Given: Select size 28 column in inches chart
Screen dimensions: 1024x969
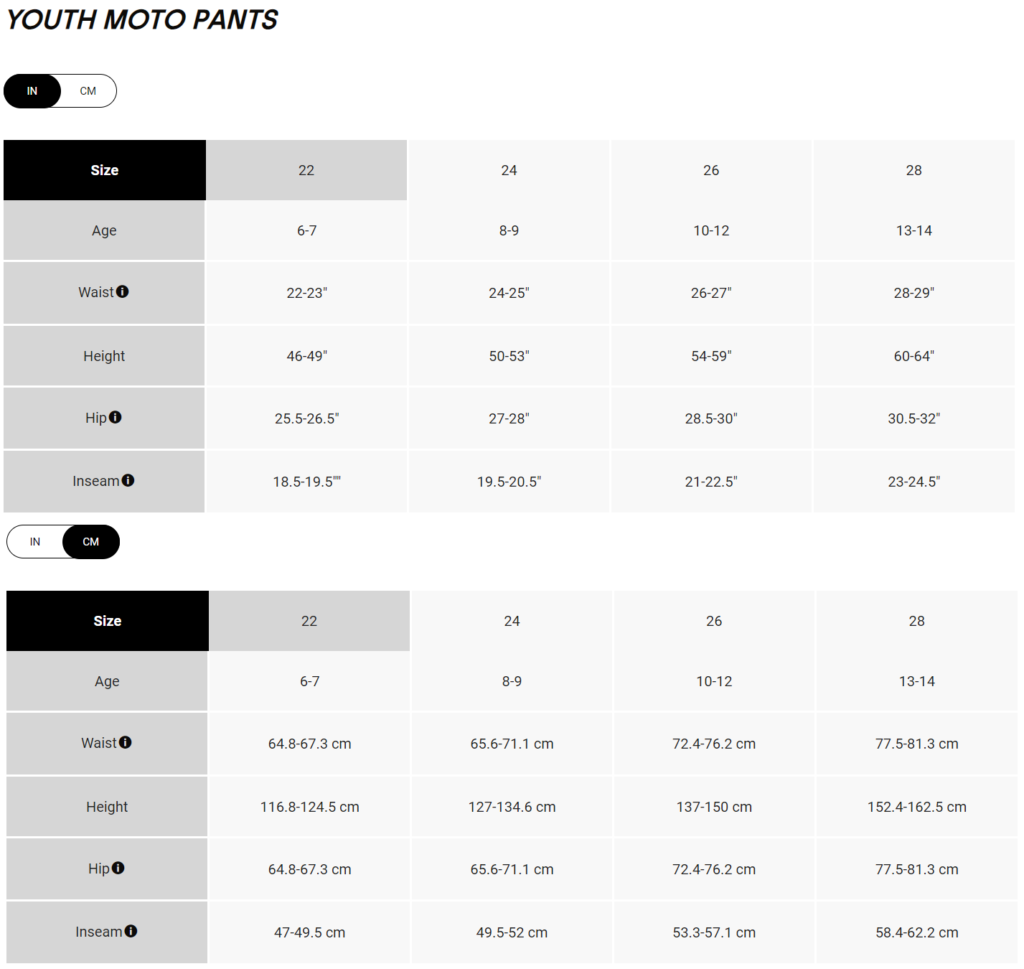Looking at the screenshot, I should pos(913,170).
